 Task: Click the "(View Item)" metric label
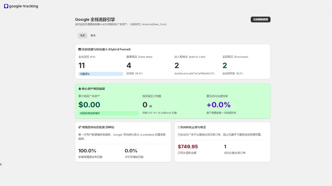[x=139, y=57]
